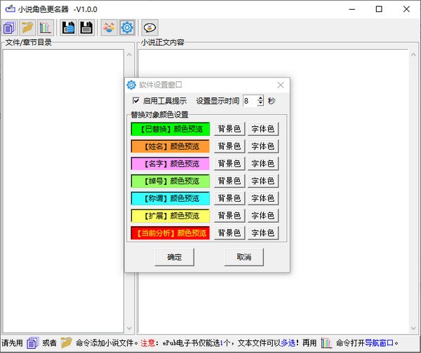Click the display time spinner arrows
The image size is (421, 353).
tap(260, 101)
